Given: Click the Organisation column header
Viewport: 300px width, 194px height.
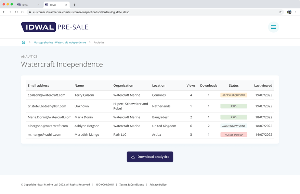Looking at the screenshot, I should [123, 86].
